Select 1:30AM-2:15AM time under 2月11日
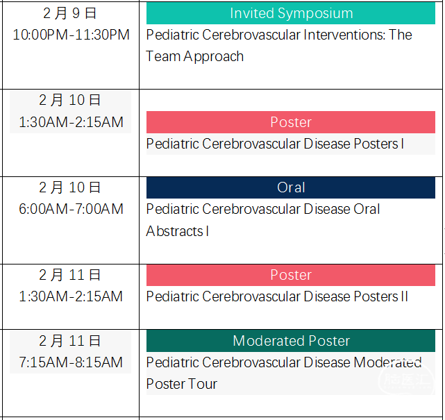The image size is (445, 420). (x=71, y=296)
